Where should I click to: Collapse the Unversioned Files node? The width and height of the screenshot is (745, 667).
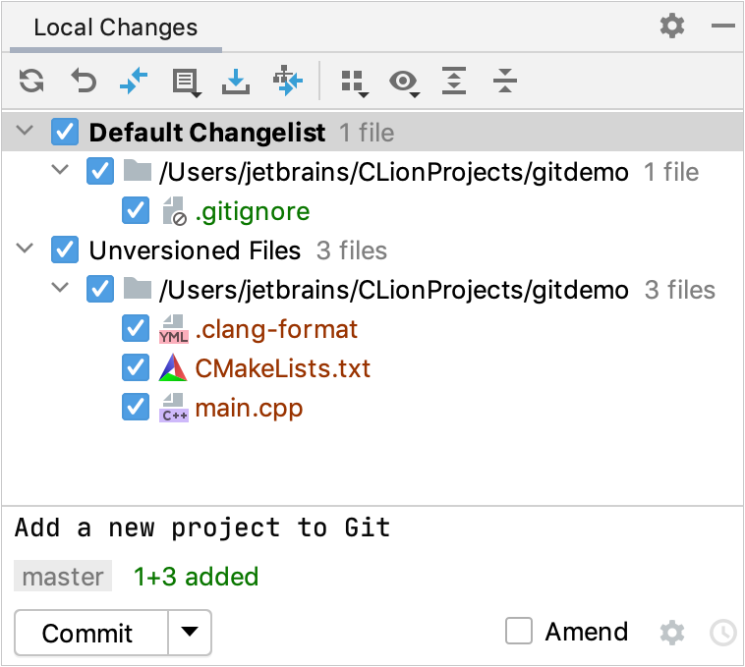(27, 250)
